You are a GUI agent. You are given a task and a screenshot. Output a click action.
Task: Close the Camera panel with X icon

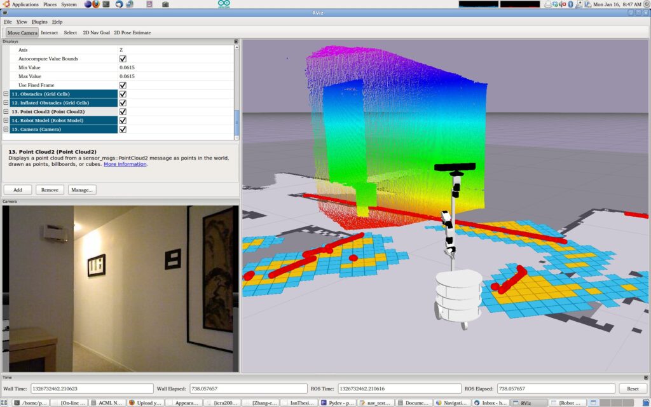pos(236,202)
